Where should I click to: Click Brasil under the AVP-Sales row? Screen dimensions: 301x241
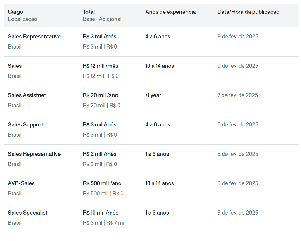point(15,194)
